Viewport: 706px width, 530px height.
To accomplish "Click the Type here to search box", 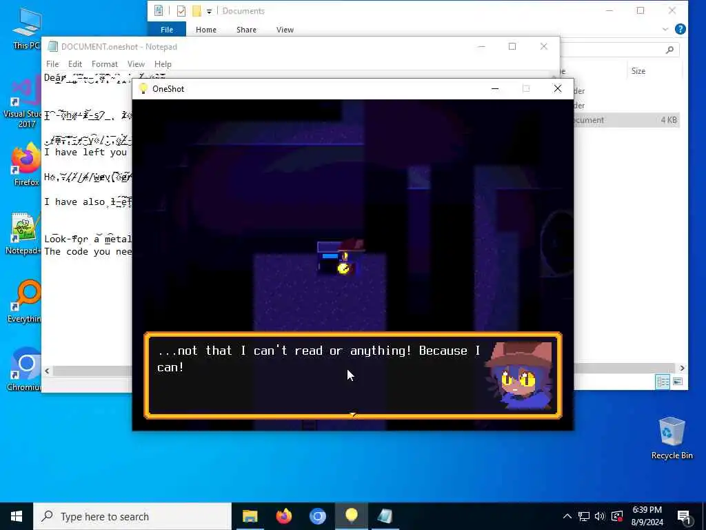I will (132, 516).
